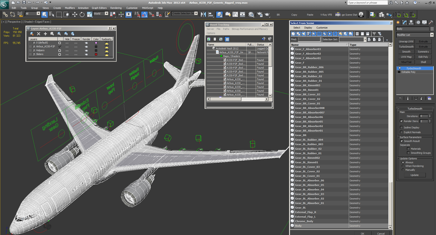Open the Modifiers menu
Image resolution: width=436 pixels, height=235 pixels.
70,8
